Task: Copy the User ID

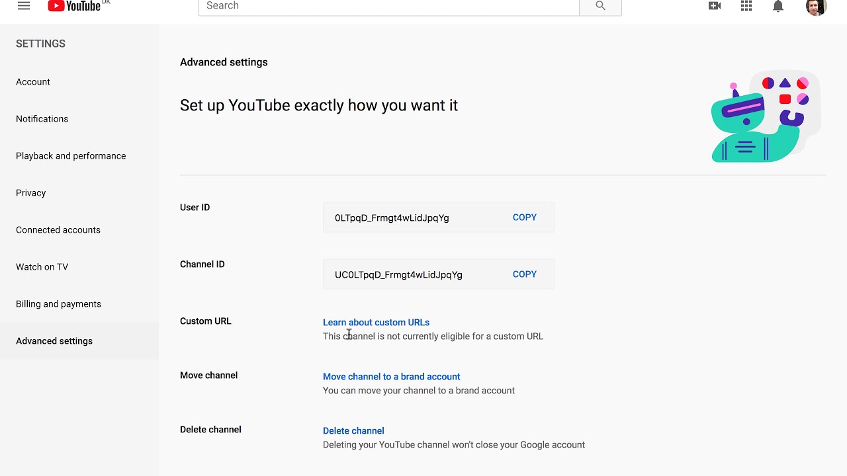Action: 525,218
